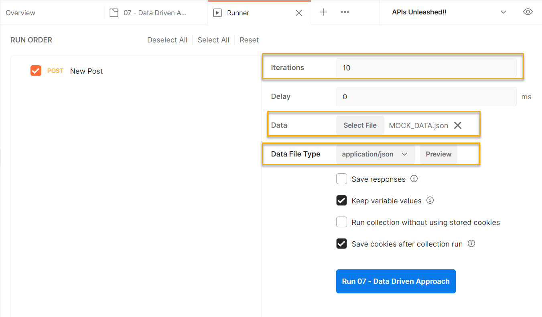Viewport: 542px width, 317px height.
Task: Click Select All in run order
Action: click(x=213, y=40)
